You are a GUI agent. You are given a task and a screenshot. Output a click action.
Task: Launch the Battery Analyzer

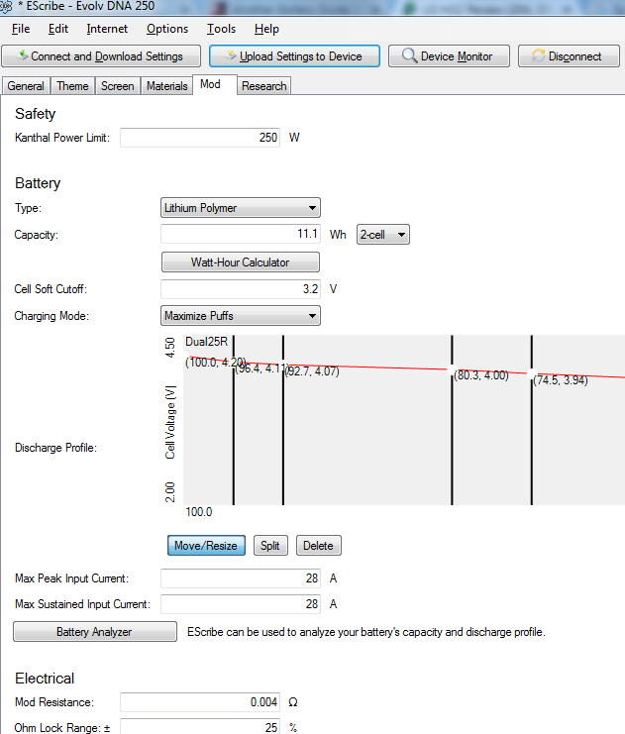pyautogui.click(x=94, y=632)
